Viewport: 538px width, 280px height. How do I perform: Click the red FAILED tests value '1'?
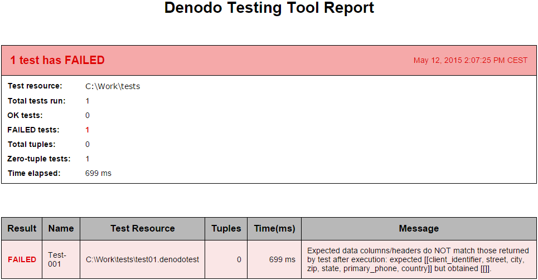click(88, 130)
